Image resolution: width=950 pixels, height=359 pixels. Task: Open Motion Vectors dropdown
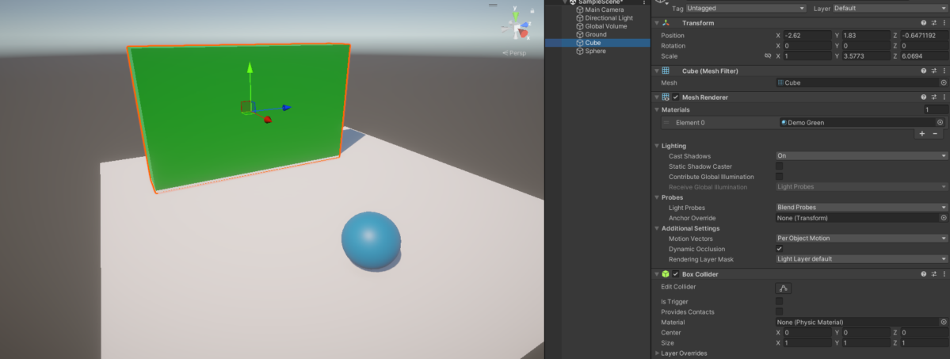[x=861, y=239]
